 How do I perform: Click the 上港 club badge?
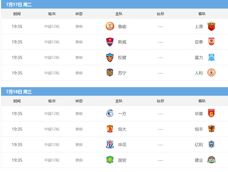point(211,26)
